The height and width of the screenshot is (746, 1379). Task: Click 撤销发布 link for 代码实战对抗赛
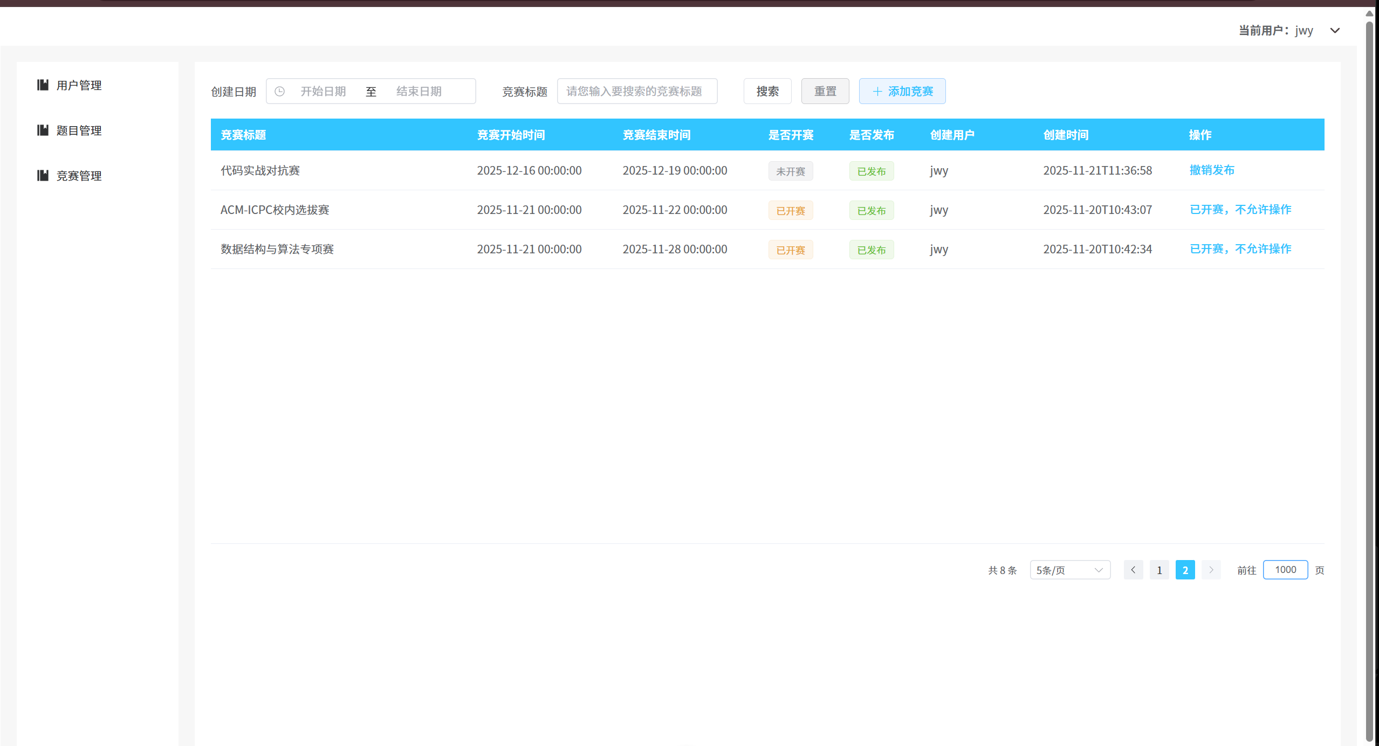[1212, 170]
